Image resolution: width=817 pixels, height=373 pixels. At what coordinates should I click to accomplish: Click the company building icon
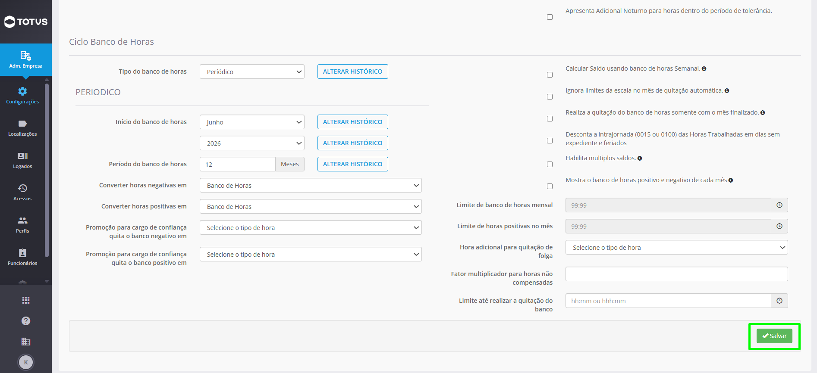pos(26,342)
